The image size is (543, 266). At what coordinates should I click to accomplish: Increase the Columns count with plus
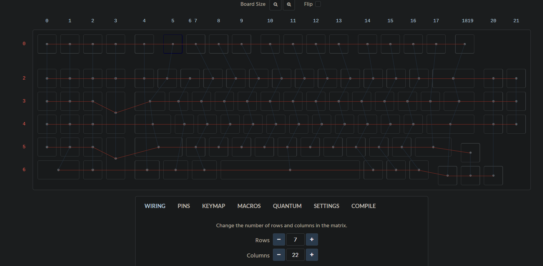click(312, 255)
